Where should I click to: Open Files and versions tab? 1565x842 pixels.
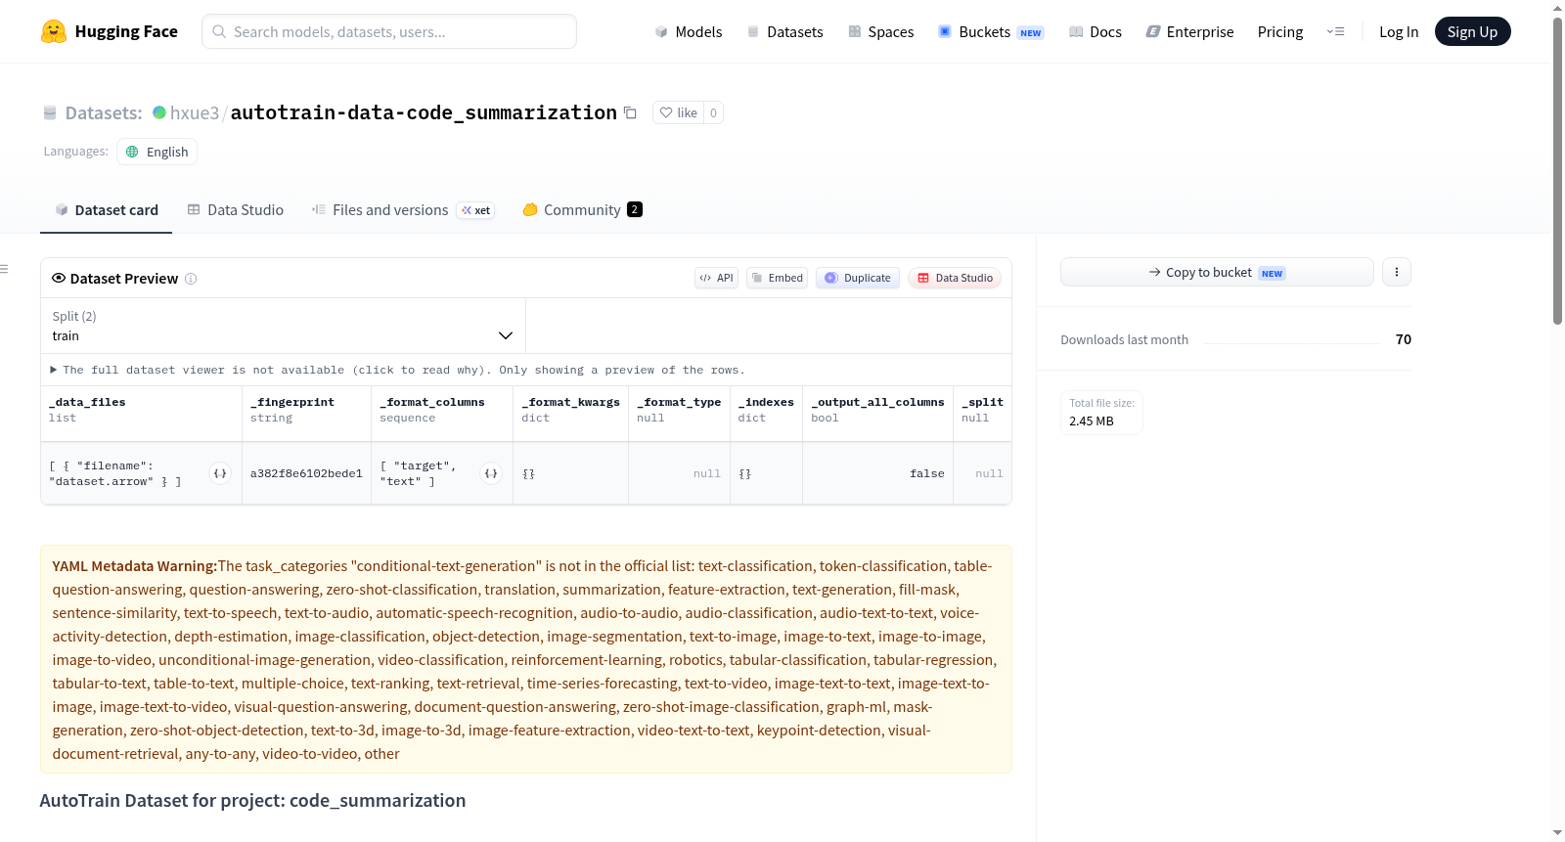[403, 210]
